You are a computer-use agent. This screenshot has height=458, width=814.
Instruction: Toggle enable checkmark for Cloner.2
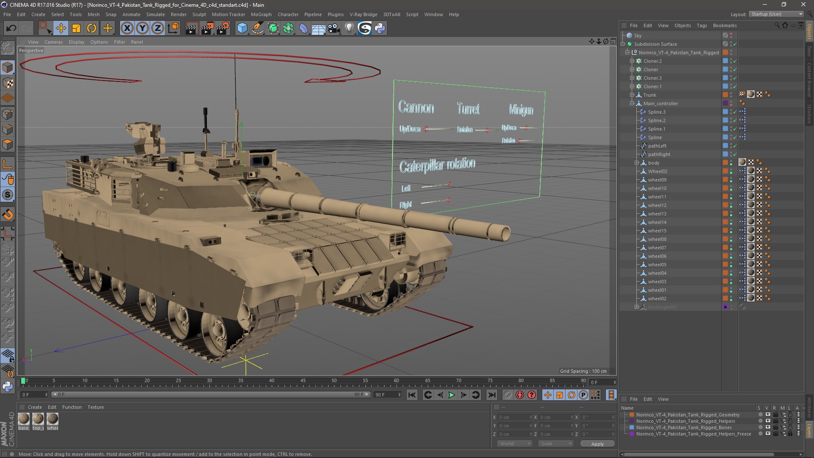(x=735, y=61)
